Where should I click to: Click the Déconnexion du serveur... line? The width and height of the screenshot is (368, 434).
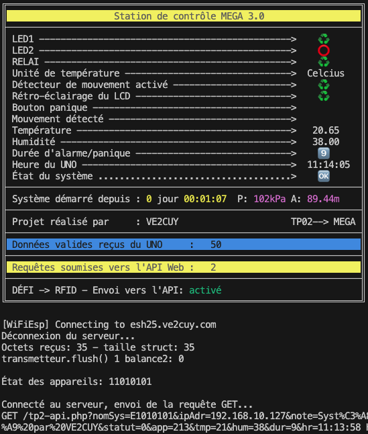pyautogui.click(x=68, y=336)
